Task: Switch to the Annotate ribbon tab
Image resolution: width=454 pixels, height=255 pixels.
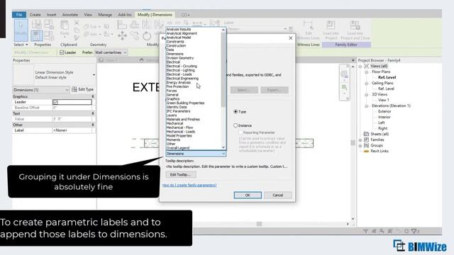Action: tap(70, 14)
